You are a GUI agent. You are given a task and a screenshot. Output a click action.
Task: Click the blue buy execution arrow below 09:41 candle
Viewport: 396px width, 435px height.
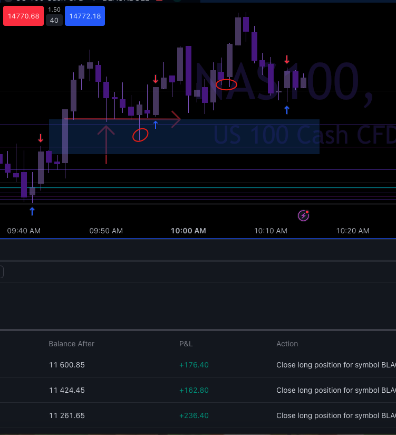32,211
